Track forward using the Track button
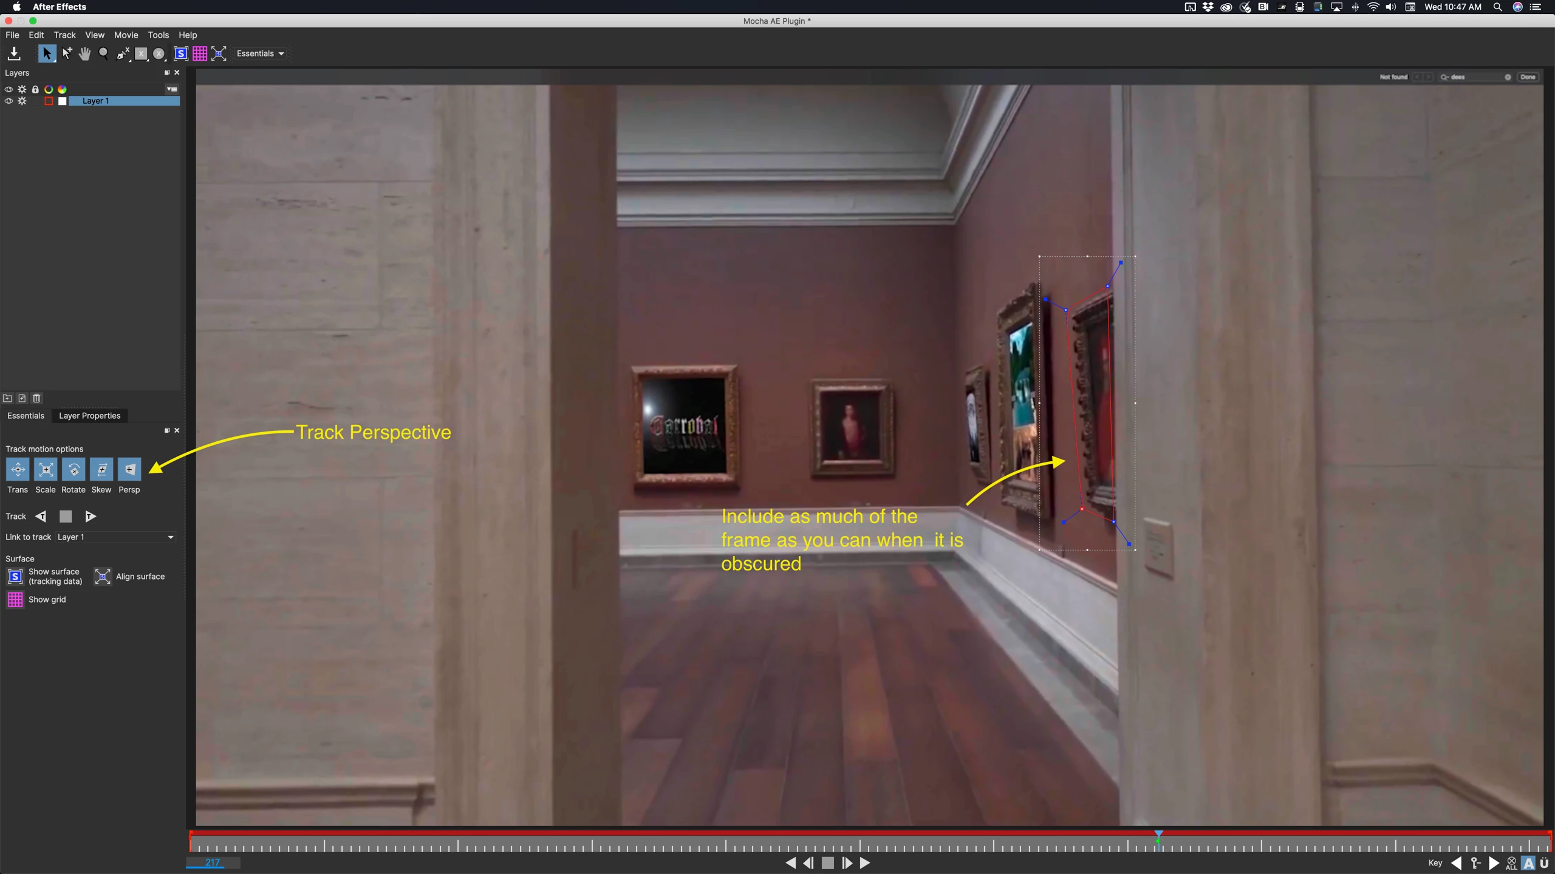The width and height of the screenshot is (1555, 874). pyautogui.click(x=90, y=517)
